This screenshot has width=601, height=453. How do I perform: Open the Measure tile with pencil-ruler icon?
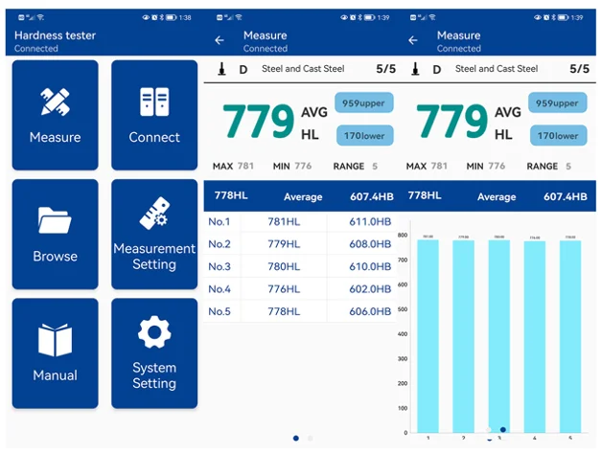56,115
